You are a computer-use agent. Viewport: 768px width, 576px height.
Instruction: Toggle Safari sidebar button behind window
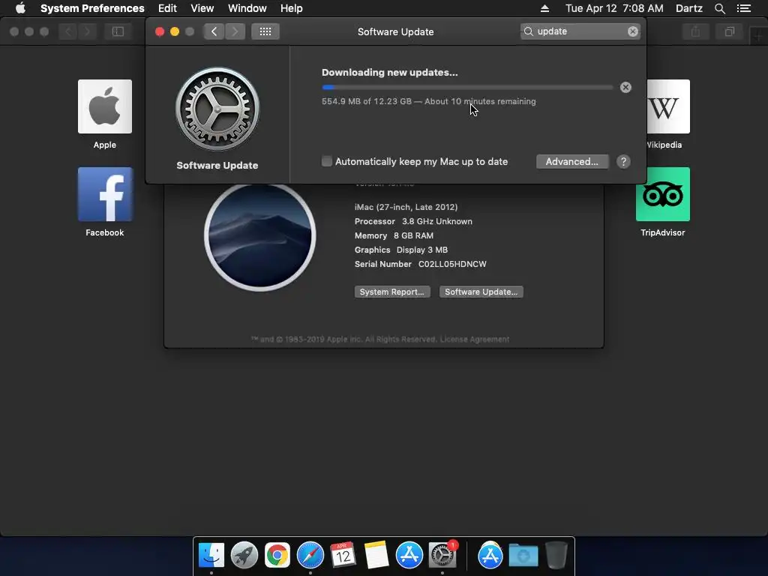tap(118, 31)
